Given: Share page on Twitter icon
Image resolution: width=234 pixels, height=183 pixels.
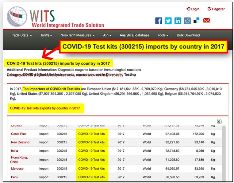Looking at the screenshot, I should [x=168, y=21].
